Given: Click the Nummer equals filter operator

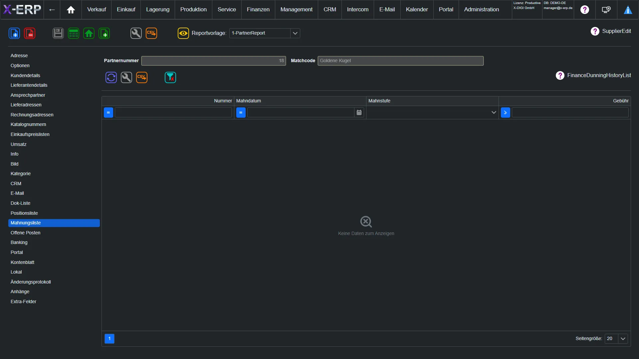Looking at the screenshot, I should tap(108, 113).
